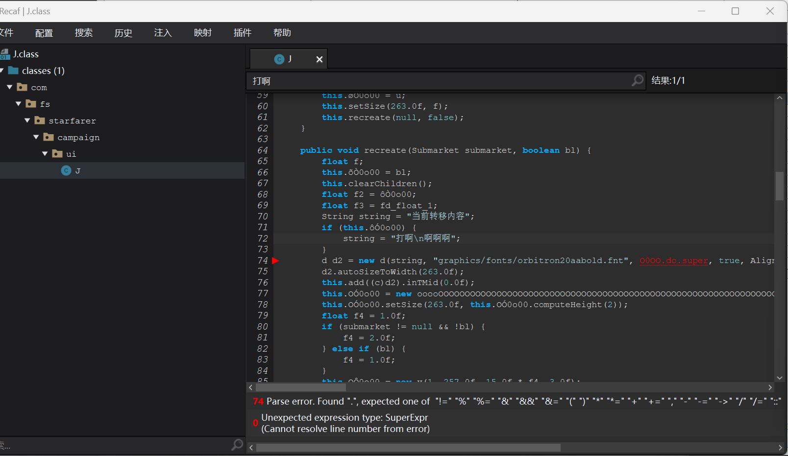The image size is (788, 456).
Task: Click the classes (1) folder icon
Action: click(14, 71)
